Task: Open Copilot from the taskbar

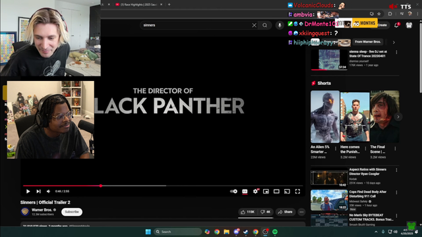Action: (x=207, y=232)
